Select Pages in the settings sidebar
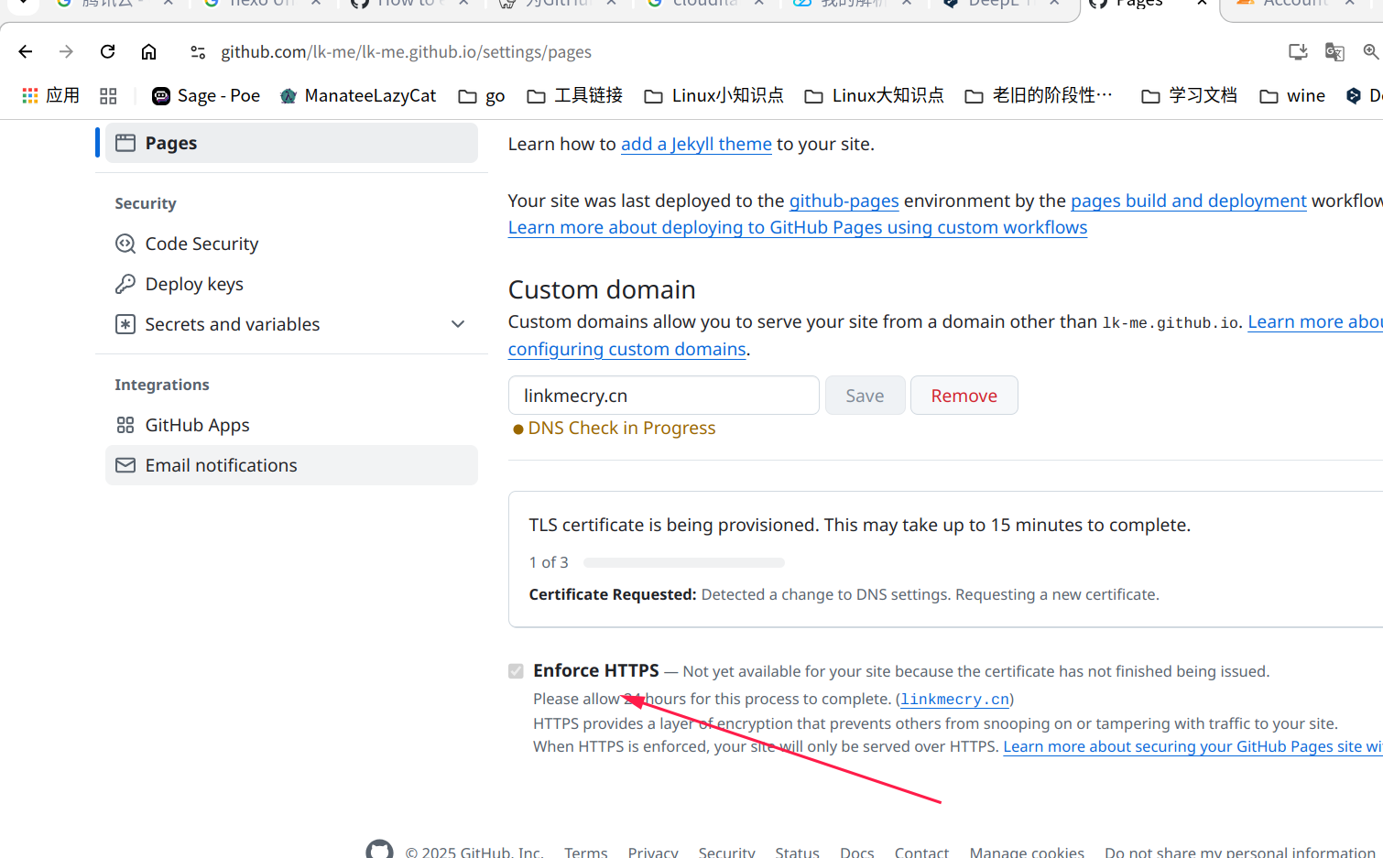1383x858 pixels. click(x=291, y=143)
